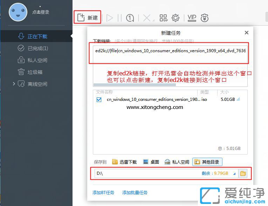Choose 私人空间 as save destination
The width and height of the screenshot is (268, 206).
click(x=177, y=162)
